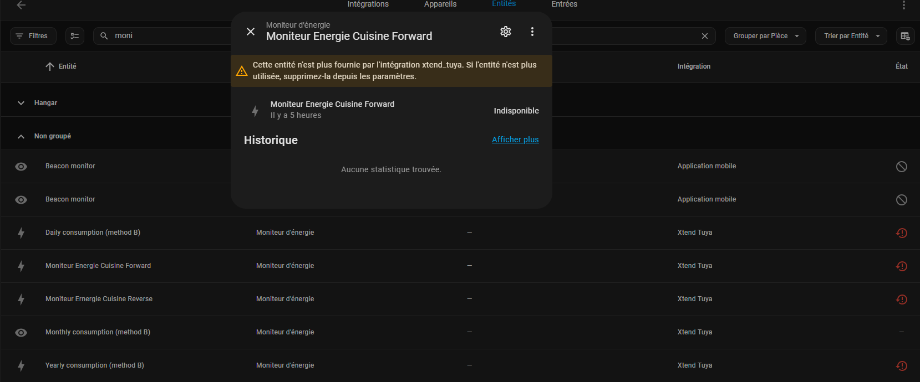
Task: Click Afficher plus history link
Action: click(x=515, y=140)
